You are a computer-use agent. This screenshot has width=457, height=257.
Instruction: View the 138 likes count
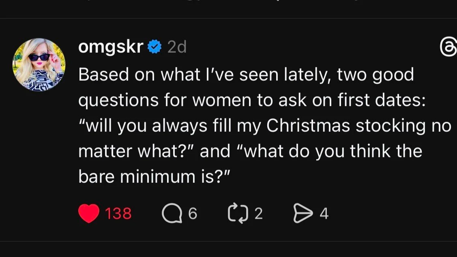pos(118,213)
